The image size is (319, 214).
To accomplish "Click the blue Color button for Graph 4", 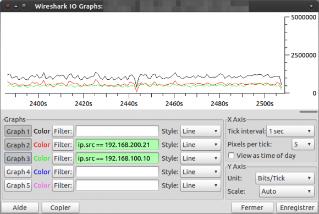I will (42, 172).
